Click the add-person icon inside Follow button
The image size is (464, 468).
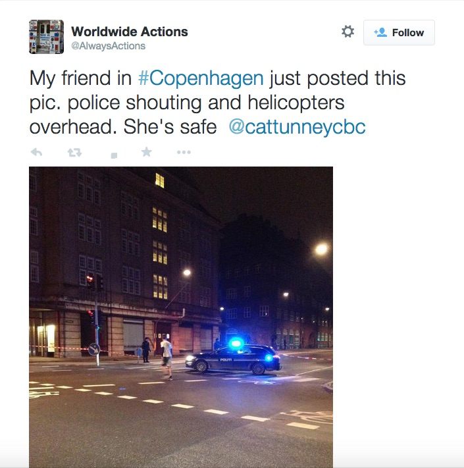[x=380, y=32]
